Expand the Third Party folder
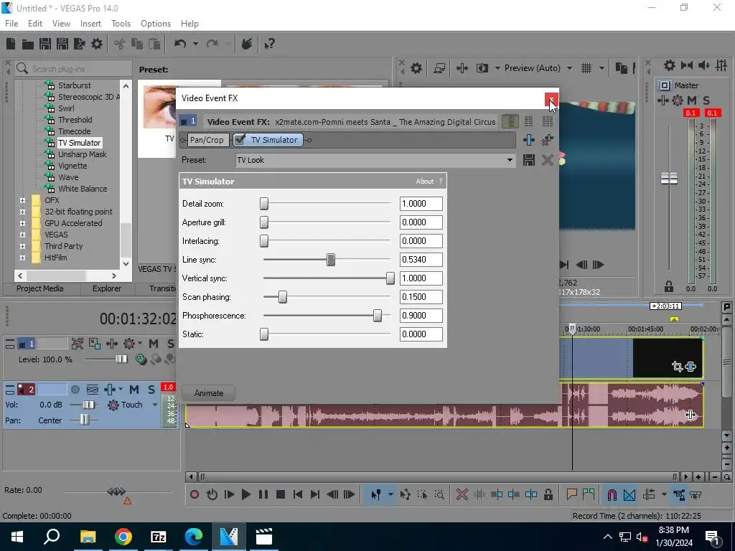Viewport: 735px width, 551px height. click(22, 246)
